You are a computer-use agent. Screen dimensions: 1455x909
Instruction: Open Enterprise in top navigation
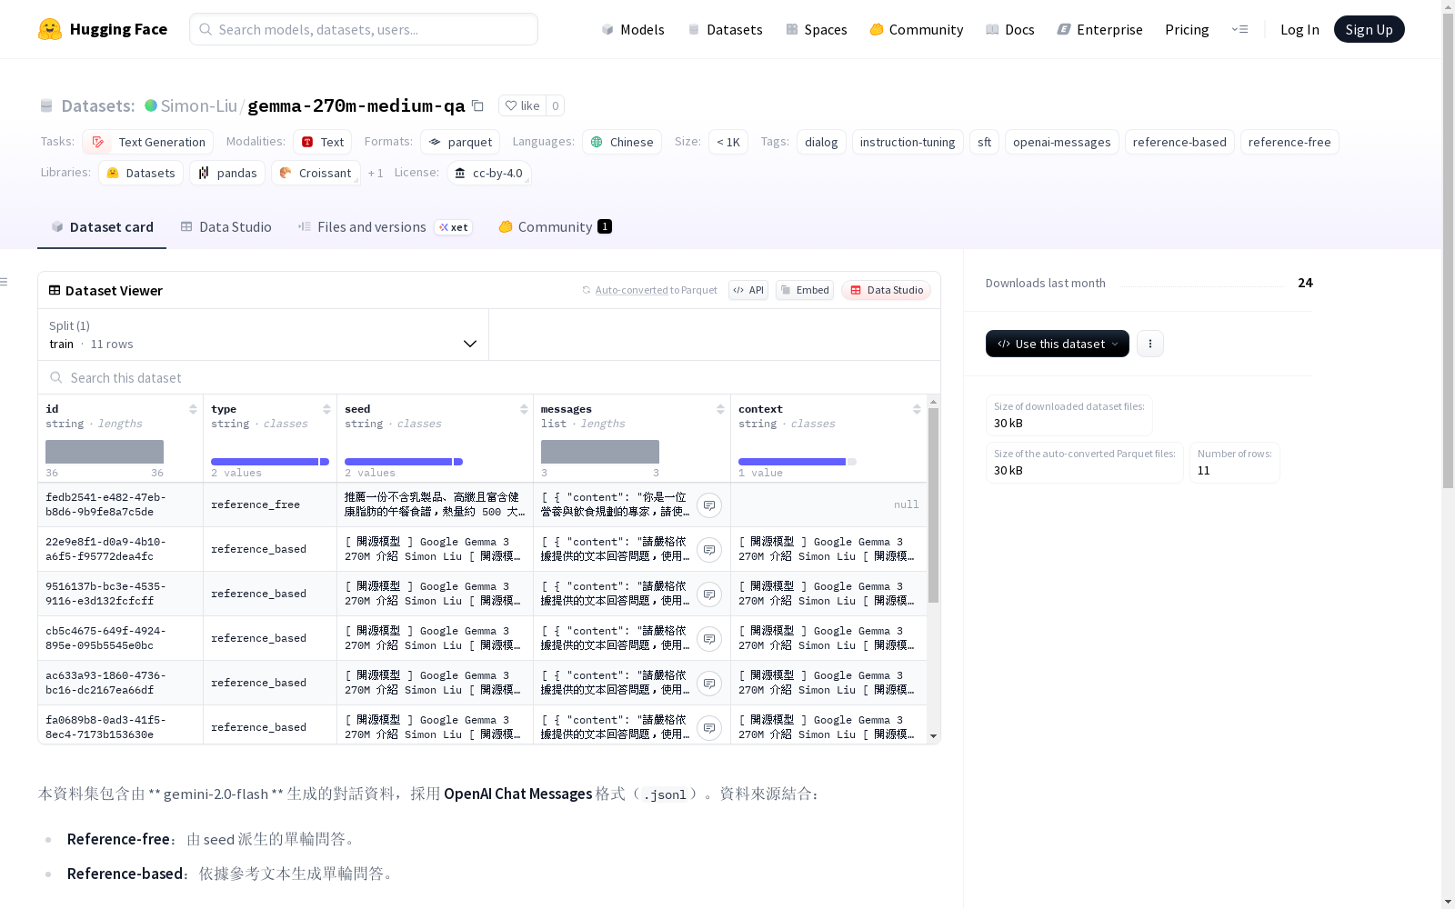tap(1100, 29)
